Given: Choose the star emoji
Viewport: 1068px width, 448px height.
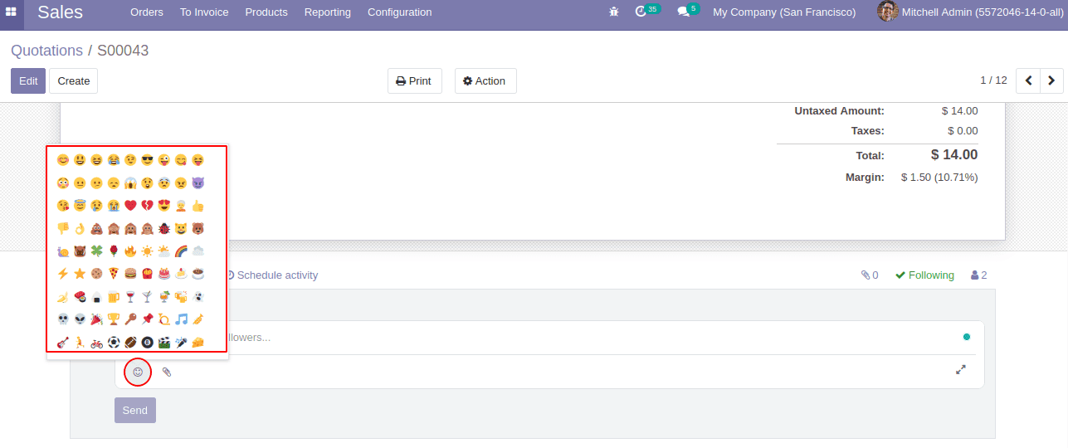Looking at the screenshot, I should (x=80, y=273).
